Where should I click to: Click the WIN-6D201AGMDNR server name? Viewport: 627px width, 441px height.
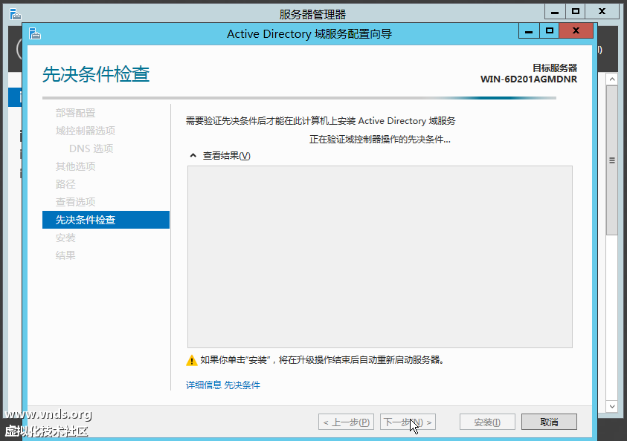click(x=529, y=79)
